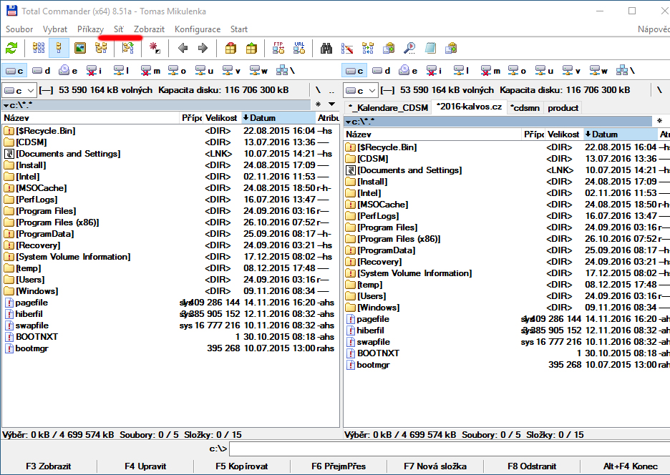Click tree icon with green arrows
The height and width of the screenshot is (475, 670).
(127, 48)
